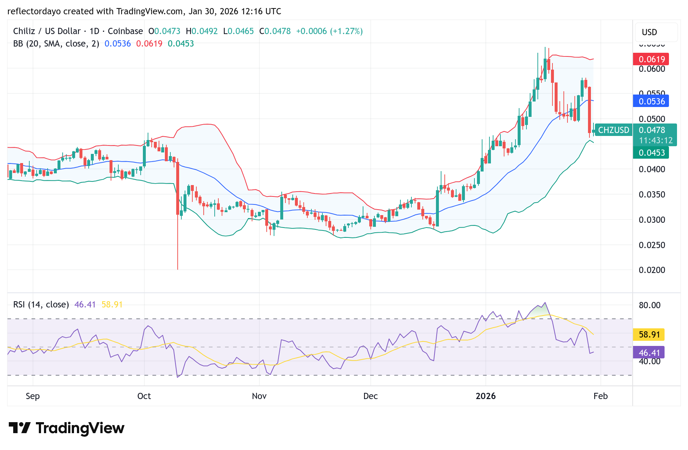This screenshot has width=688, height=450.
Task: Click the blue 0.0536 value in BB legend
Action: [x=118, y=44]
